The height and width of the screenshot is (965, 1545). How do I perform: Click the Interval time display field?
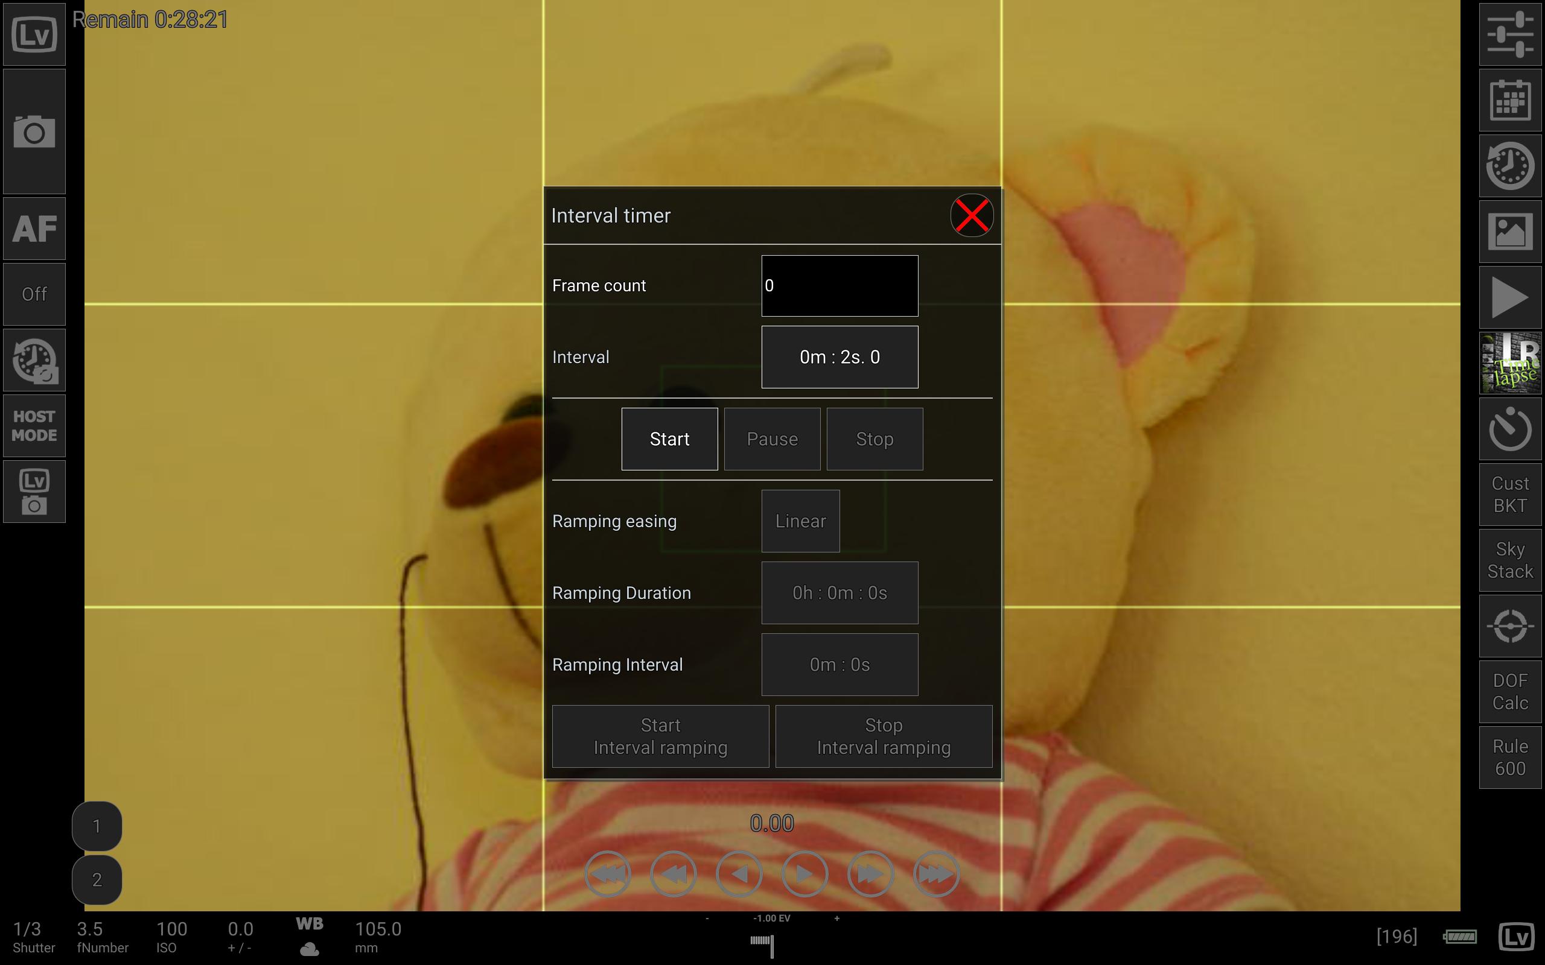[x=839, y=356]
